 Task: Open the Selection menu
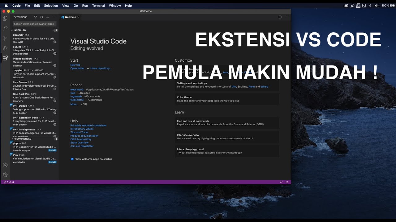(x=51, y=6)
